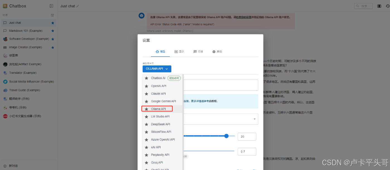Open Markdown 101 (Example) conversation
This screenshot has height=170, width=390.
click(x=29, y=31)
